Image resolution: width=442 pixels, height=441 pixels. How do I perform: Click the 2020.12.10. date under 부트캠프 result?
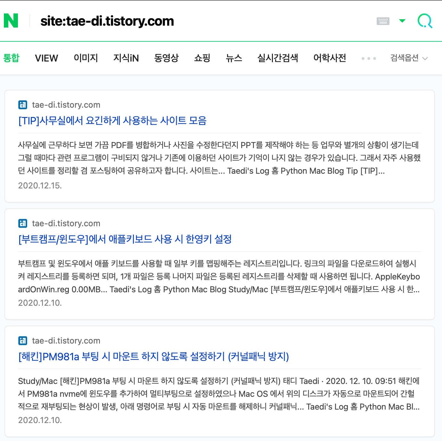point(40,303)
